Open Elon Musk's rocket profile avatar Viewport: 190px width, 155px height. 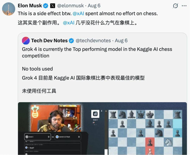pos(9,9)
